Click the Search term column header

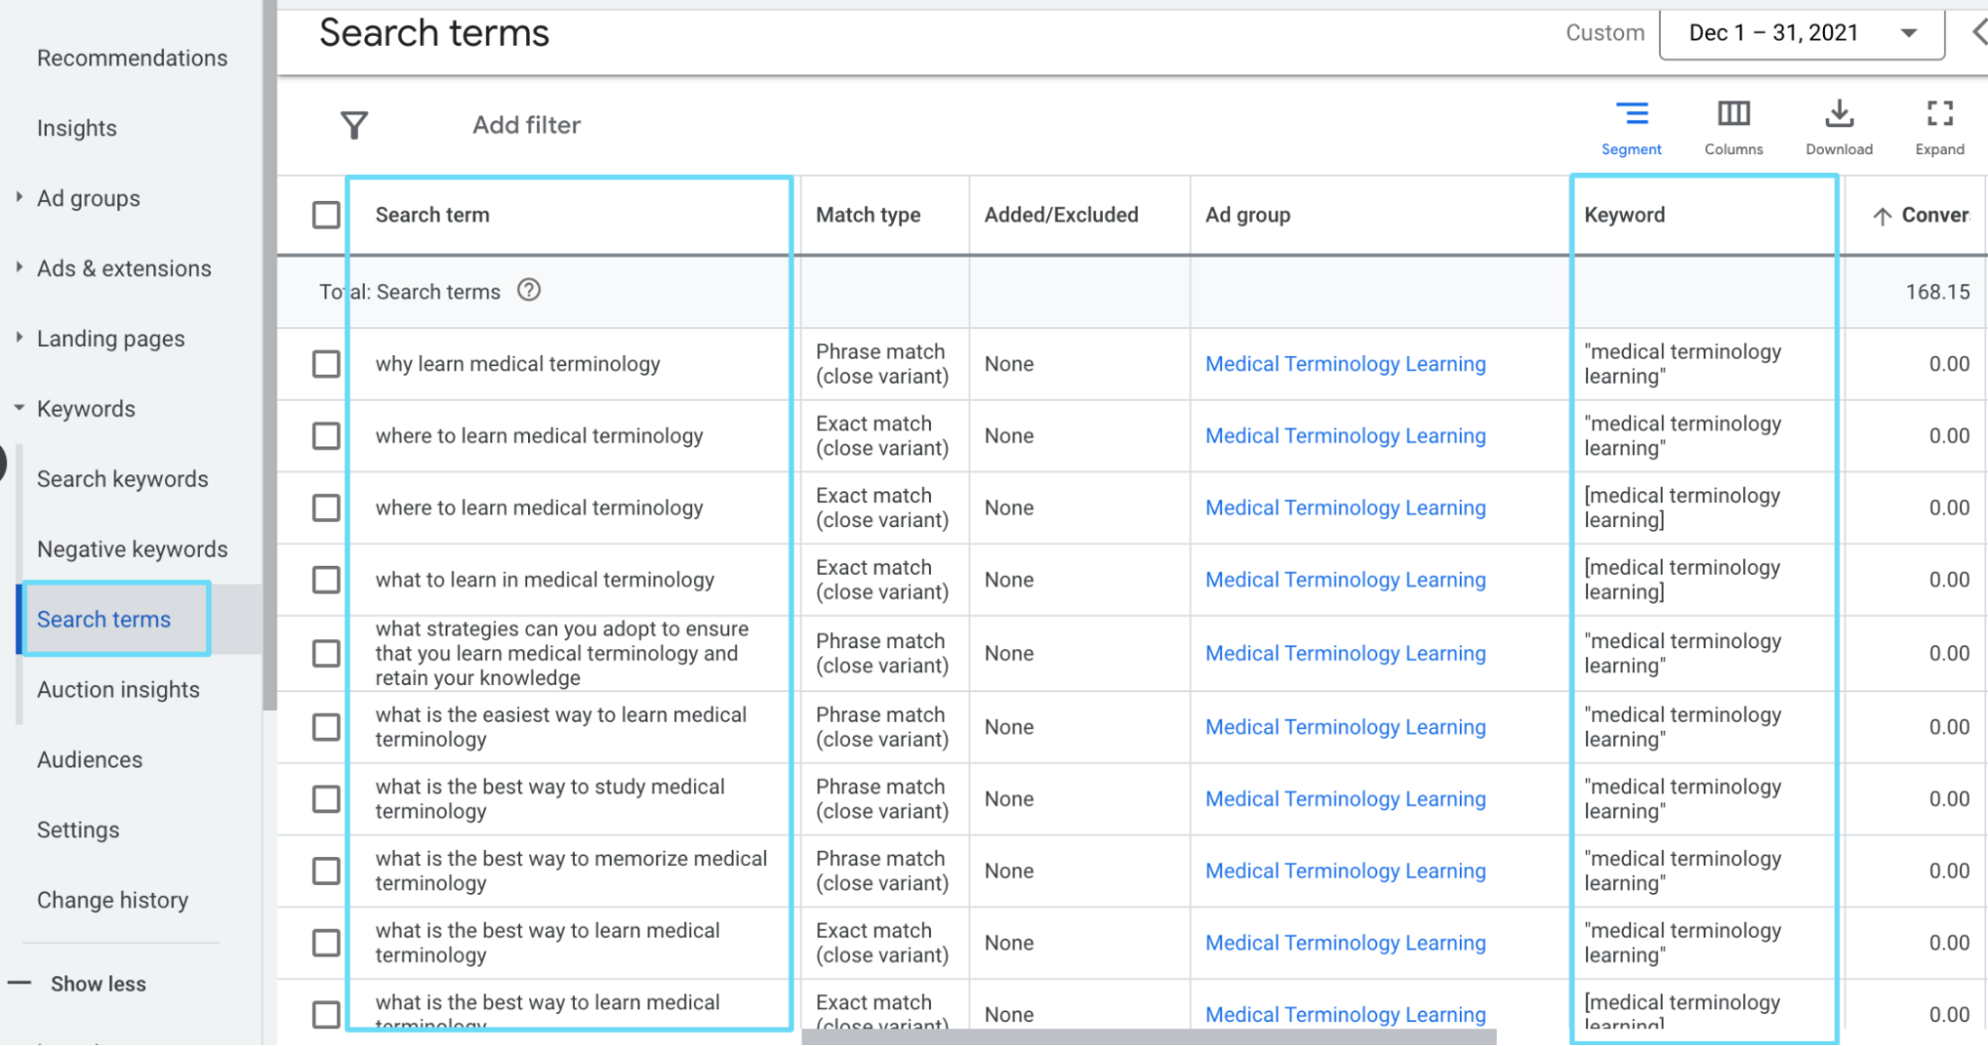pos(432,215)
